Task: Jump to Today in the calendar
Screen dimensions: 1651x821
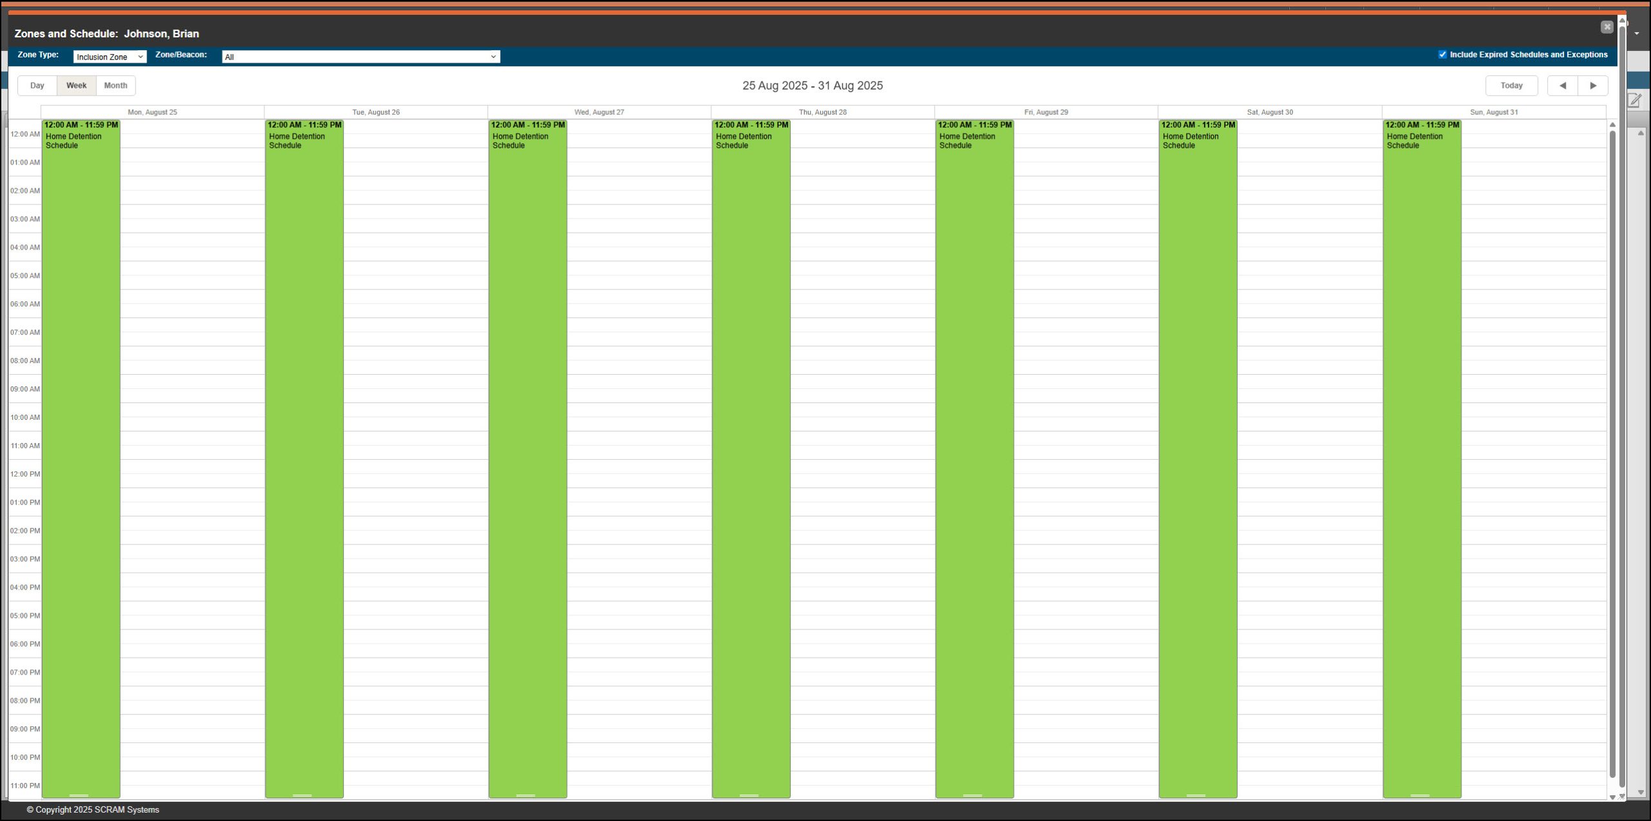Action: point(1511,86)
